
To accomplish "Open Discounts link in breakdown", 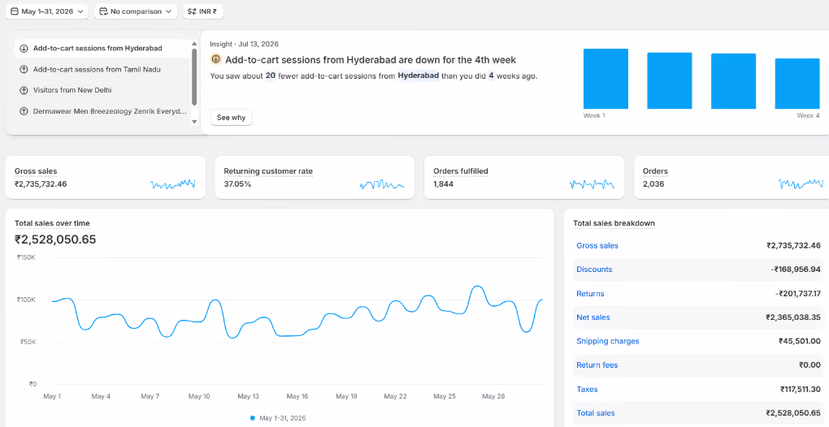I will pyautogui.click(x=594, y=270).
